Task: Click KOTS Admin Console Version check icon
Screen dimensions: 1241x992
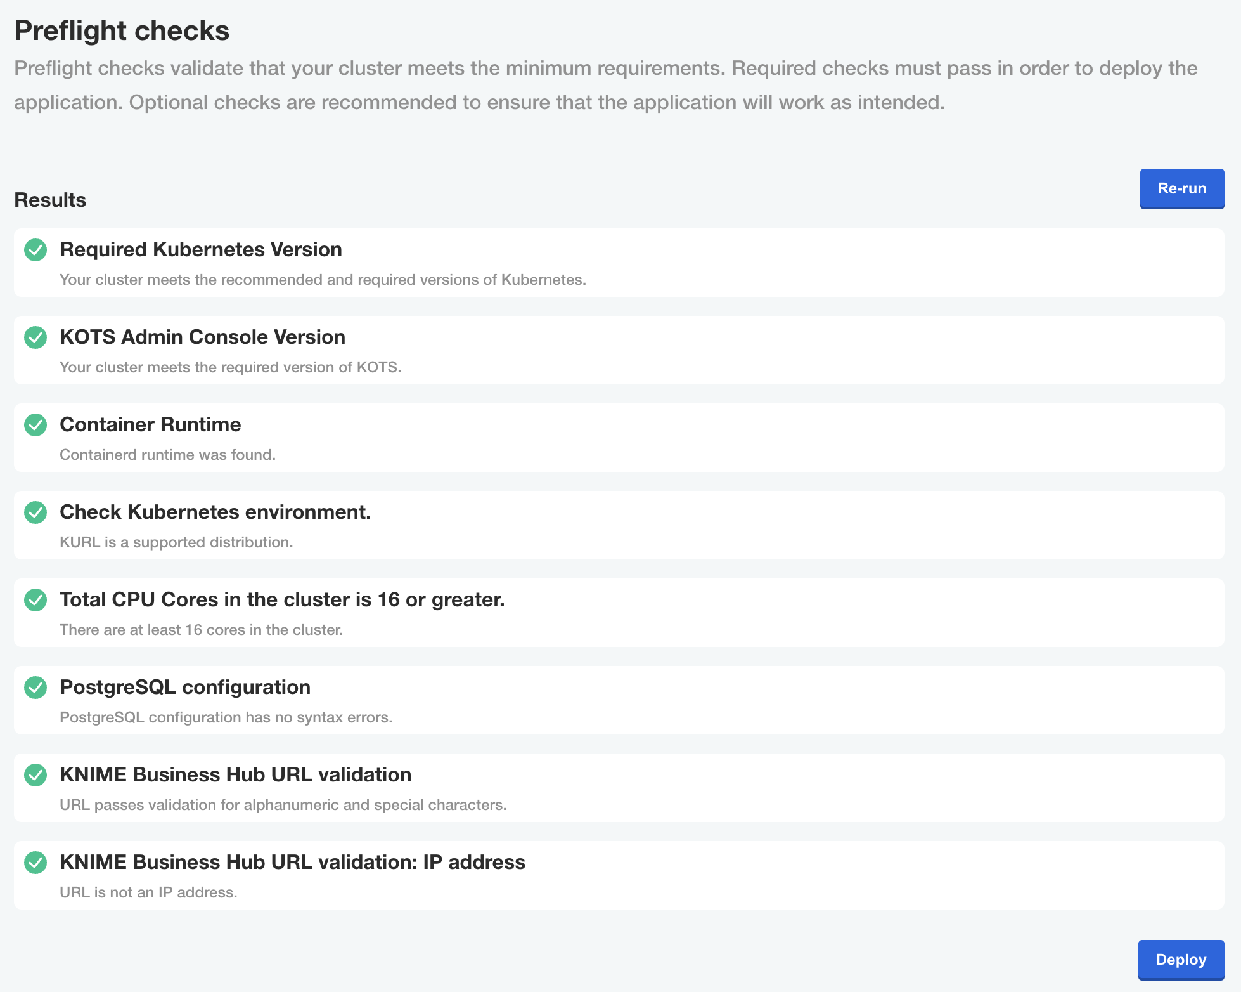Action: click(x=35, y=337)
